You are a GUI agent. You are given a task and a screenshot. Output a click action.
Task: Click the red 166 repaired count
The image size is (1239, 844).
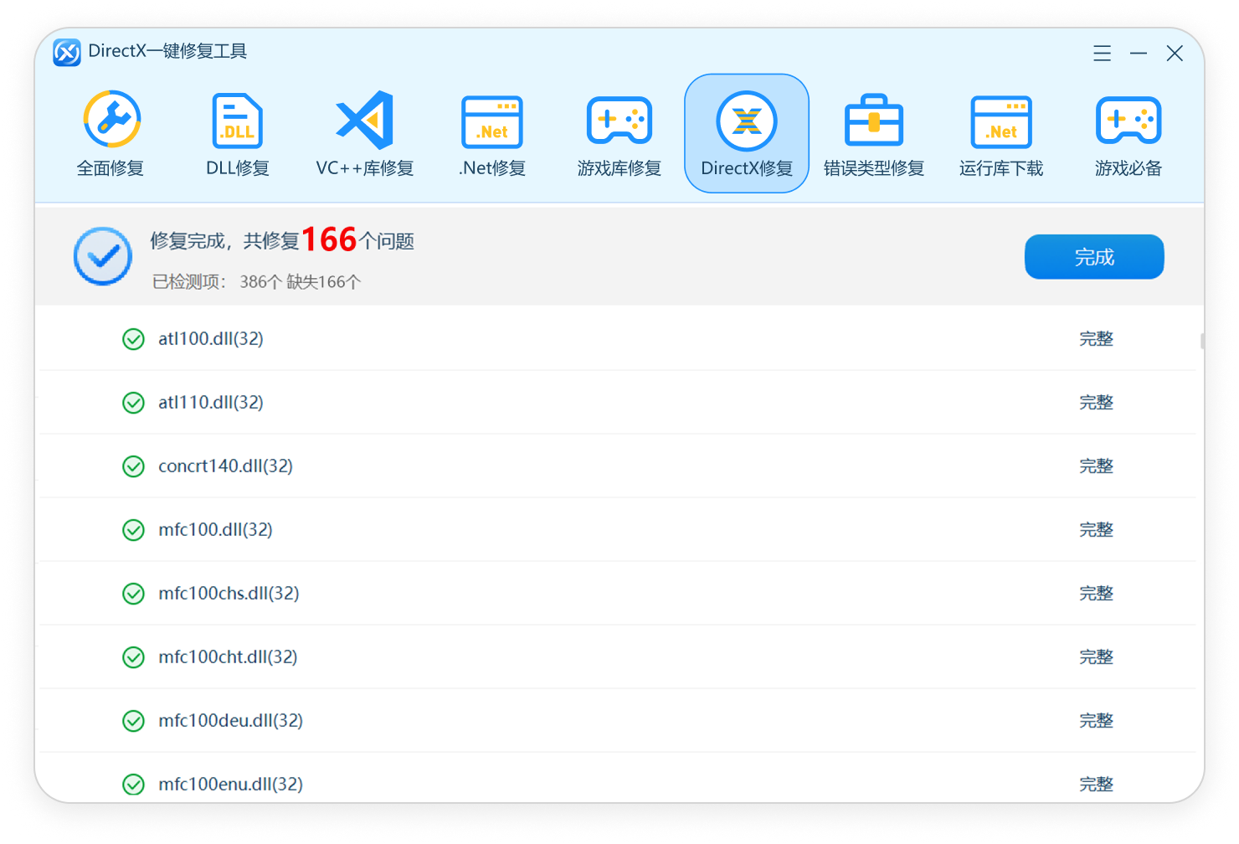pos(329,240)
